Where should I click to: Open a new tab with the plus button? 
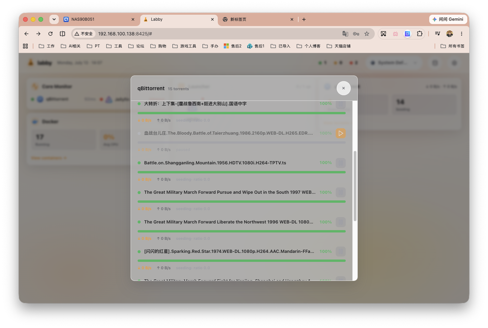[x=304, y=19]
